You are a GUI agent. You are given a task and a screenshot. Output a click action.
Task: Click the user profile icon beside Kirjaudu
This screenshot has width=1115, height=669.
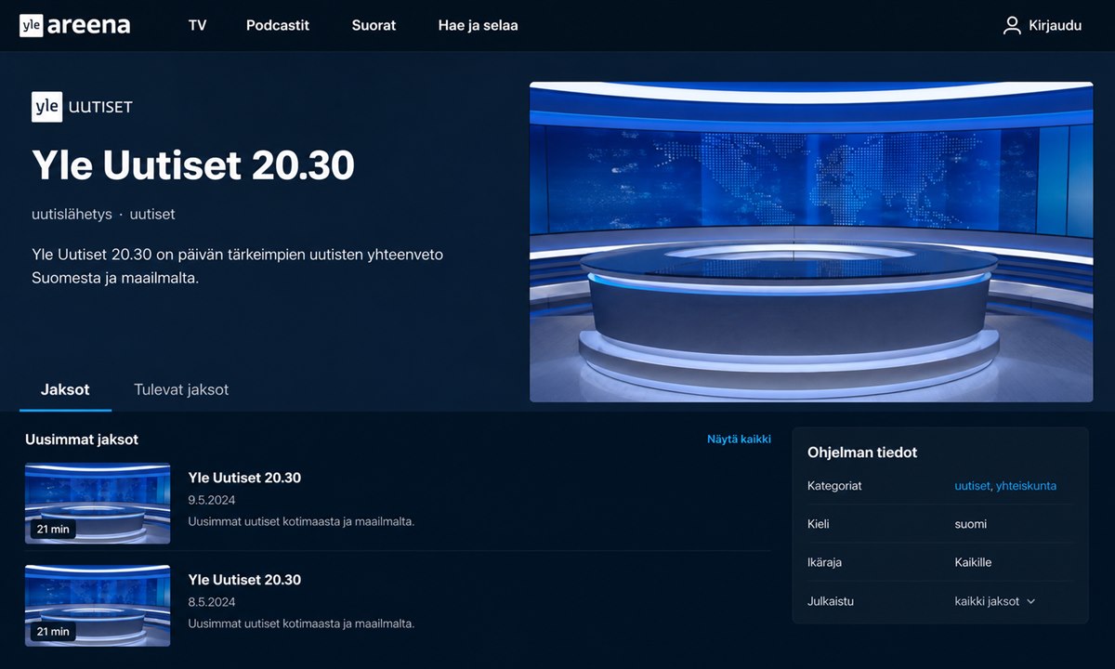(1012, 26)
